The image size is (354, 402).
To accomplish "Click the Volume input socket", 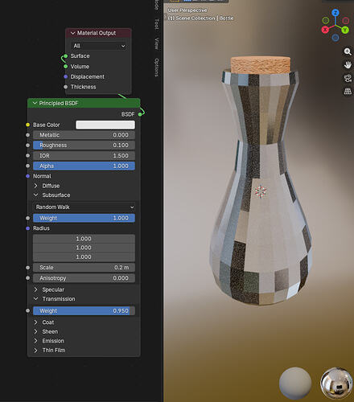I will [65, 67].
